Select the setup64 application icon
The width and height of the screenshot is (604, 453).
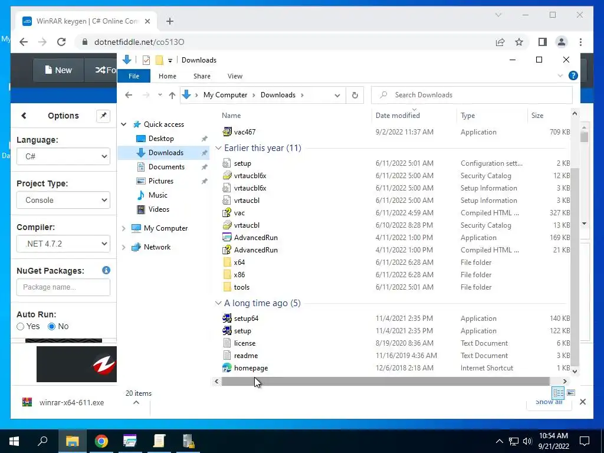tap(227, 319)
